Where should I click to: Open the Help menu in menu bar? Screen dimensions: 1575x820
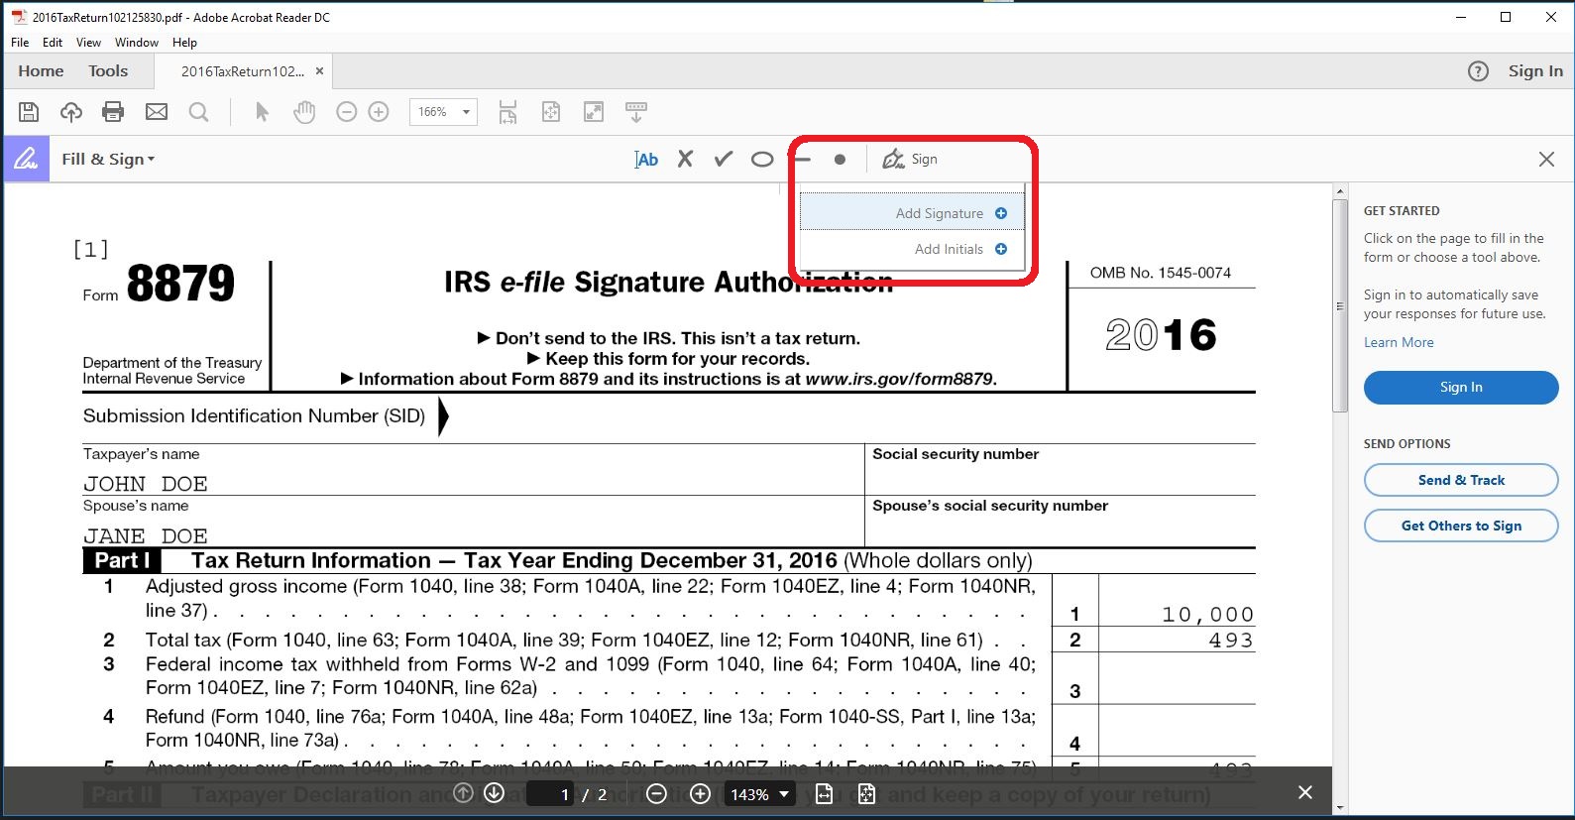[184, 43]
